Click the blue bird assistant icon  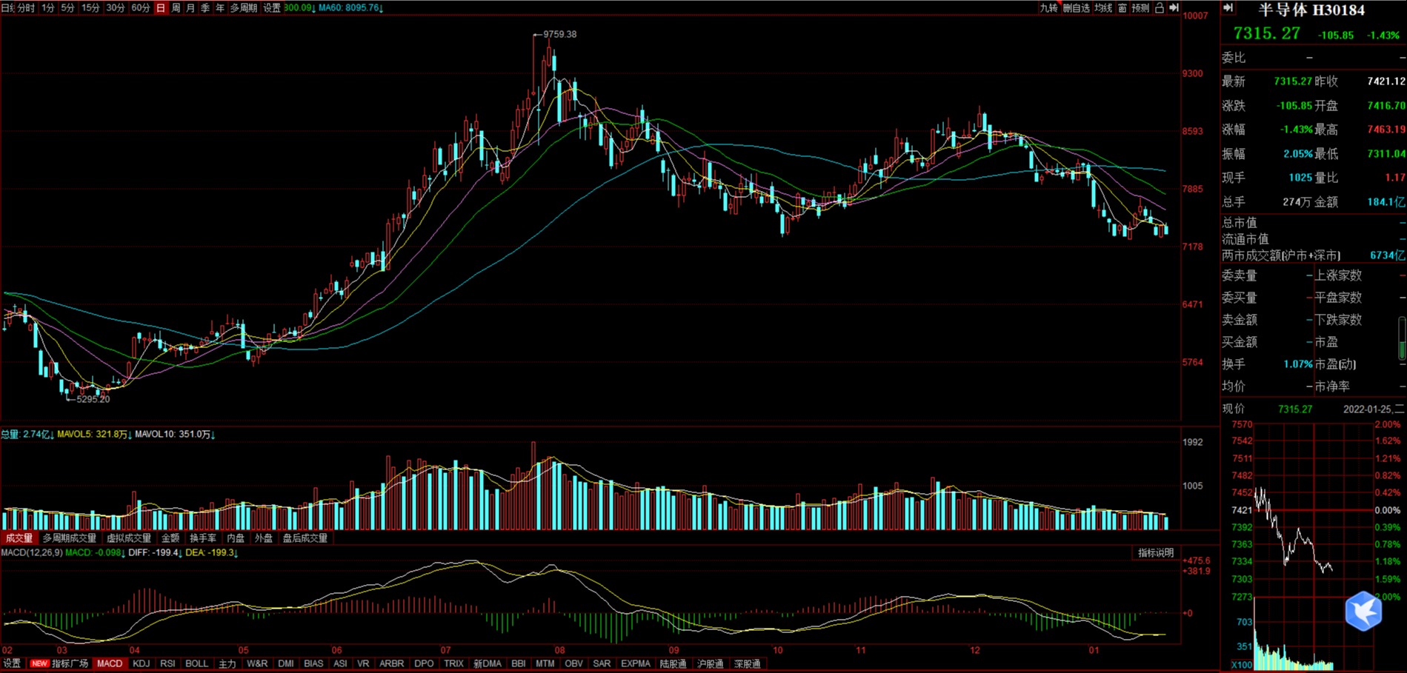pos(1363,611)
